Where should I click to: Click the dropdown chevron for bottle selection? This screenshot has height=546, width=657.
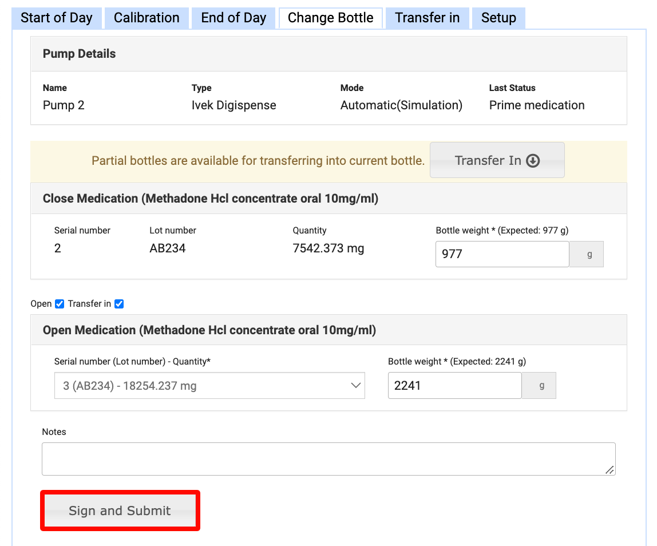355,386
